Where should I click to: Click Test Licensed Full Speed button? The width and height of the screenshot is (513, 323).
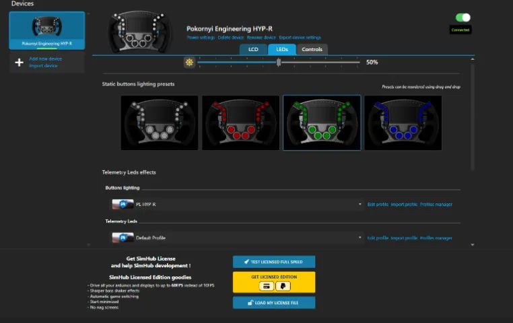(274, 262)
